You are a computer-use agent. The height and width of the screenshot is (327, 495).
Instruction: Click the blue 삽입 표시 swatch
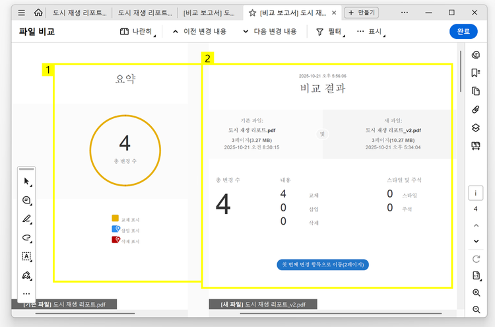[115, 229]
